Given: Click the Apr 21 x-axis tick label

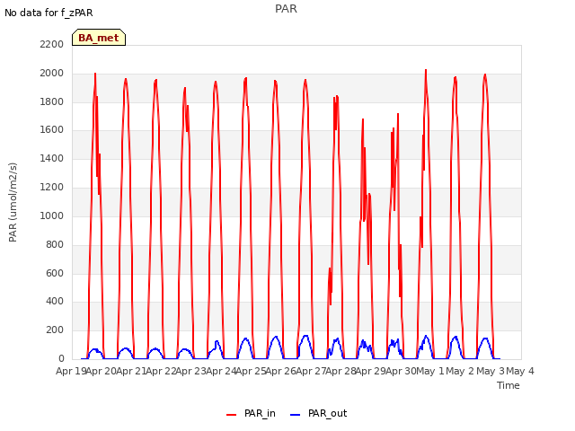Looking at the screenshot, I should [x=131, y=371].
